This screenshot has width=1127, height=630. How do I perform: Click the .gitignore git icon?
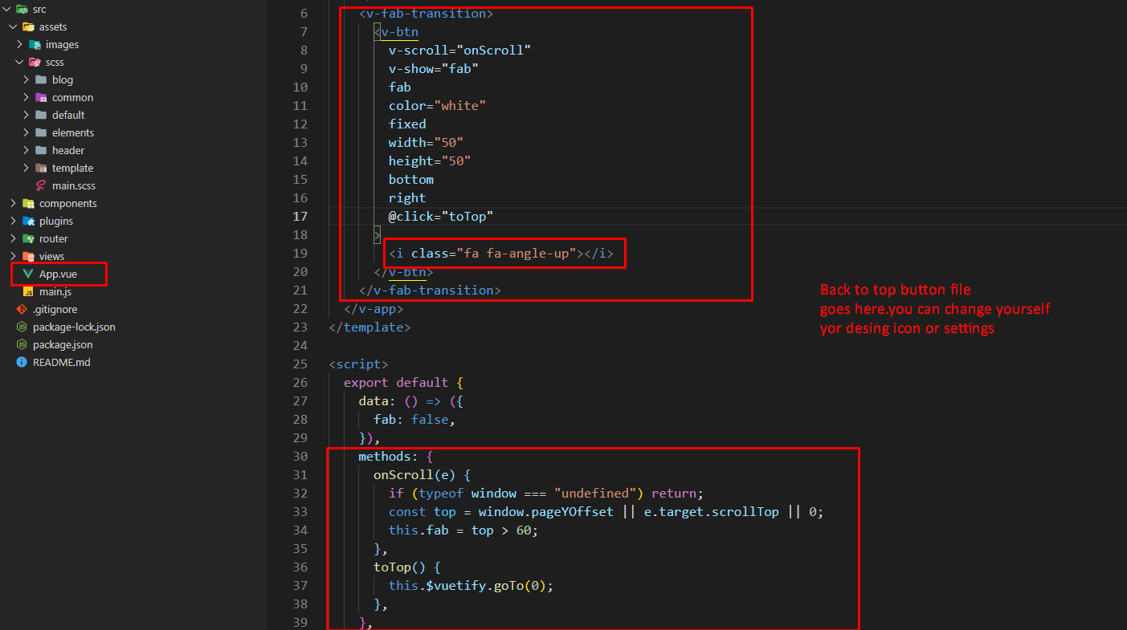(22, 310)
